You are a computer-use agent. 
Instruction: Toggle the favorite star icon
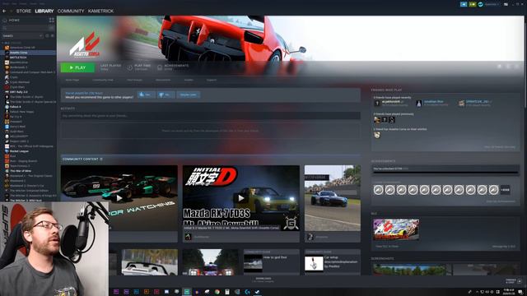click(516, 67)
